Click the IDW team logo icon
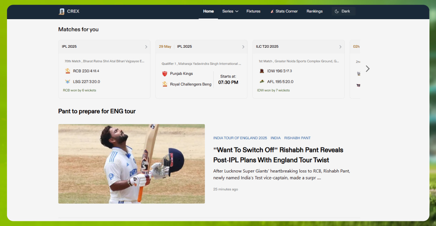 [x=262, y=71]
